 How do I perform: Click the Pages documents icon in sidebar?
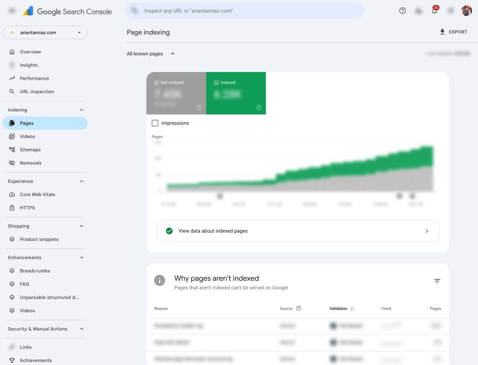point(12,123)
